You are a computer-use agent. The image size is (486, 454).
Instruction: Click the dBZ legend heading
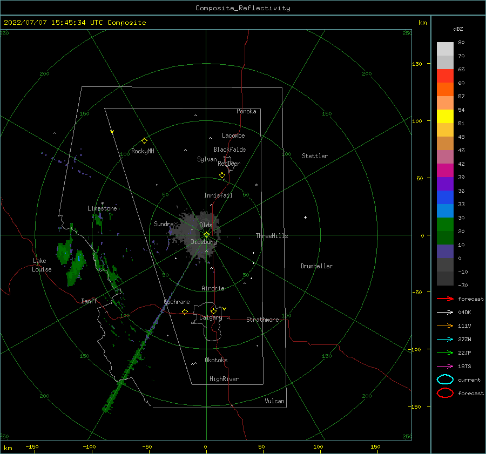click(458, 29)
